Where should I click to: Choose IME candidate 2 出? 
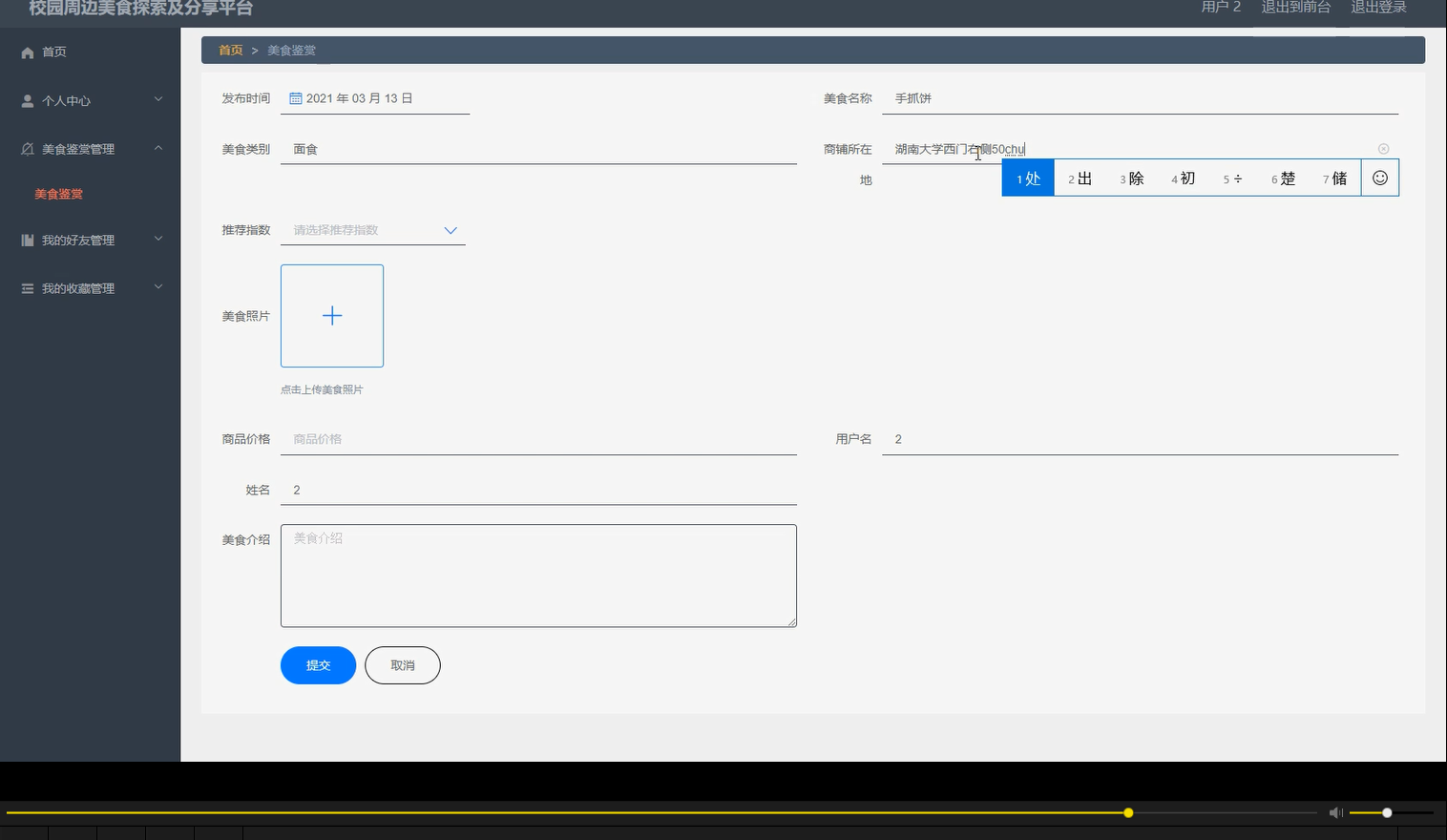[1080, 178]
